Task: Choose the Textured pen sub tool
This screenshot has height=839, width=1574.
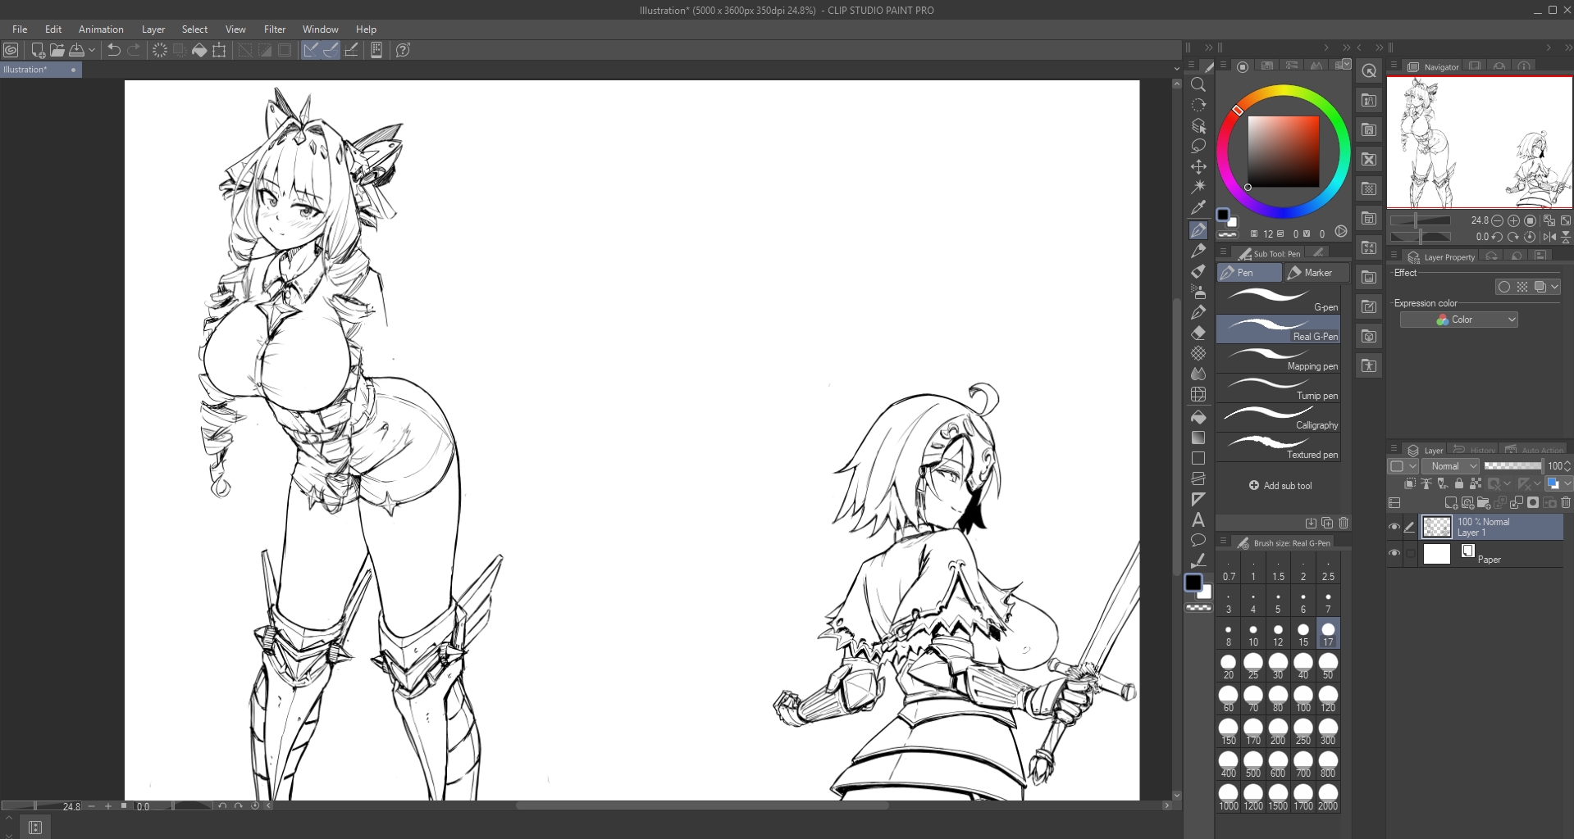Action: 1278,447
